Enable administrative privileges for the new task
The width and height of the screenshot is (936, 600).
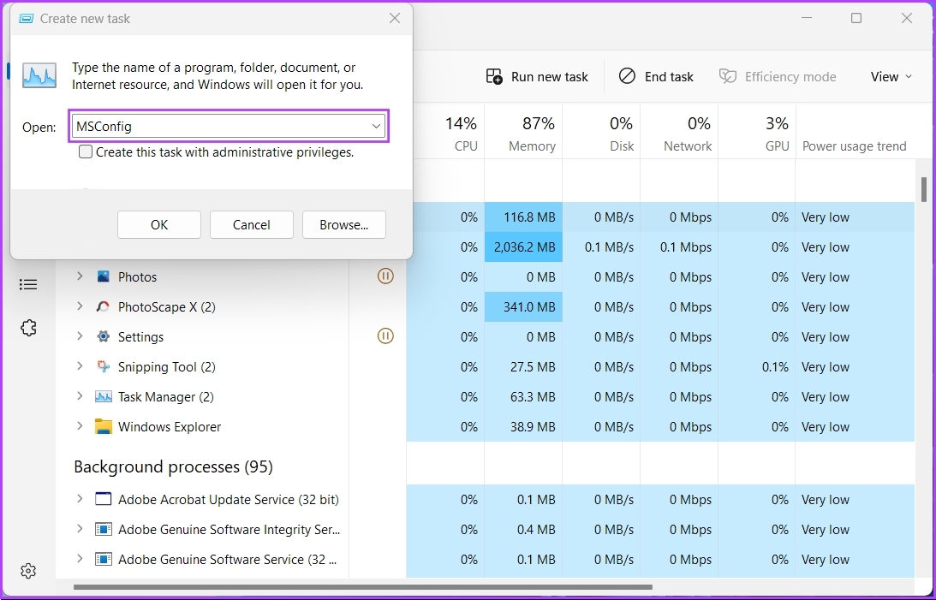coord(86,151)
